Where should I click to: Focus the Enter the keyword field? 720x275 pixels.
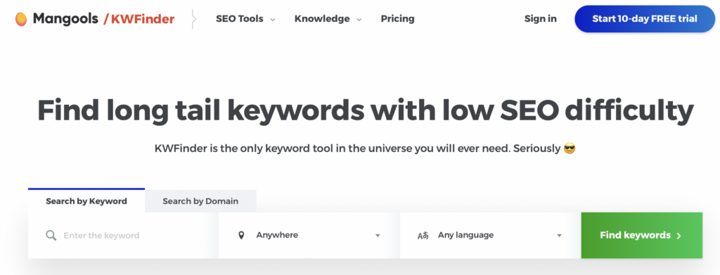(x=123, y=235)
